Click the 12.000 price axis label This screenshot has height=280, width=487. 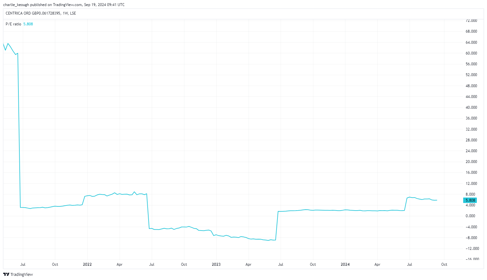pos(471,184)
